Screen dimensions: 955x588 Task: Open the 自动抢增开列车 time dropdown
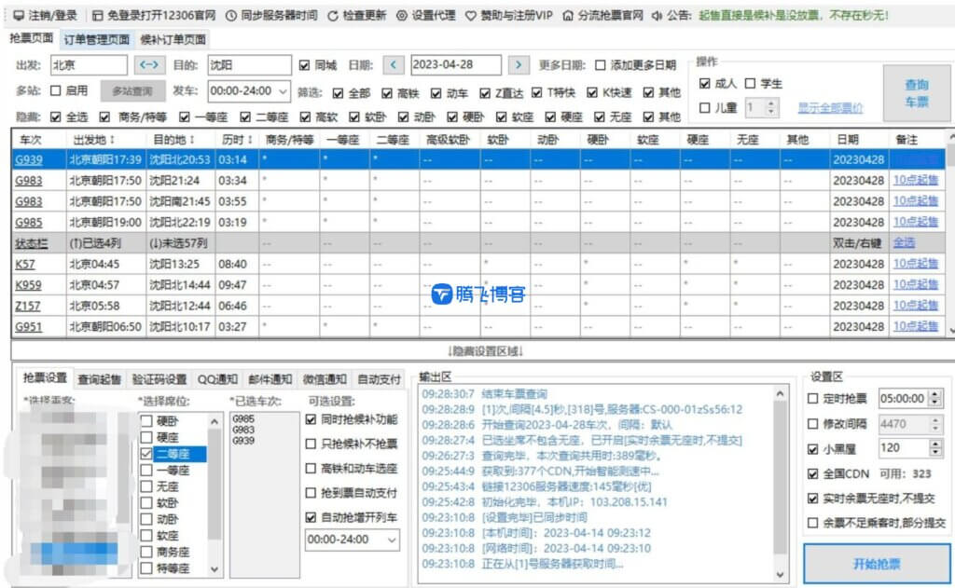click(x=394, y=541)
